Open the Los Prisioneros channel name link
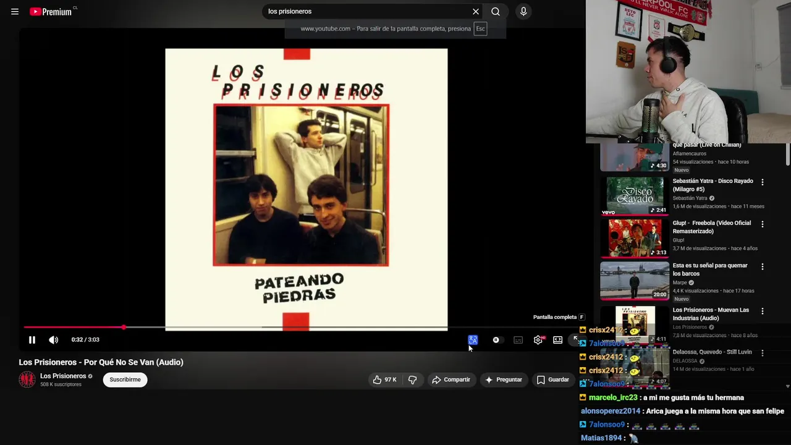The image size is (791, 445). (63, 376)
